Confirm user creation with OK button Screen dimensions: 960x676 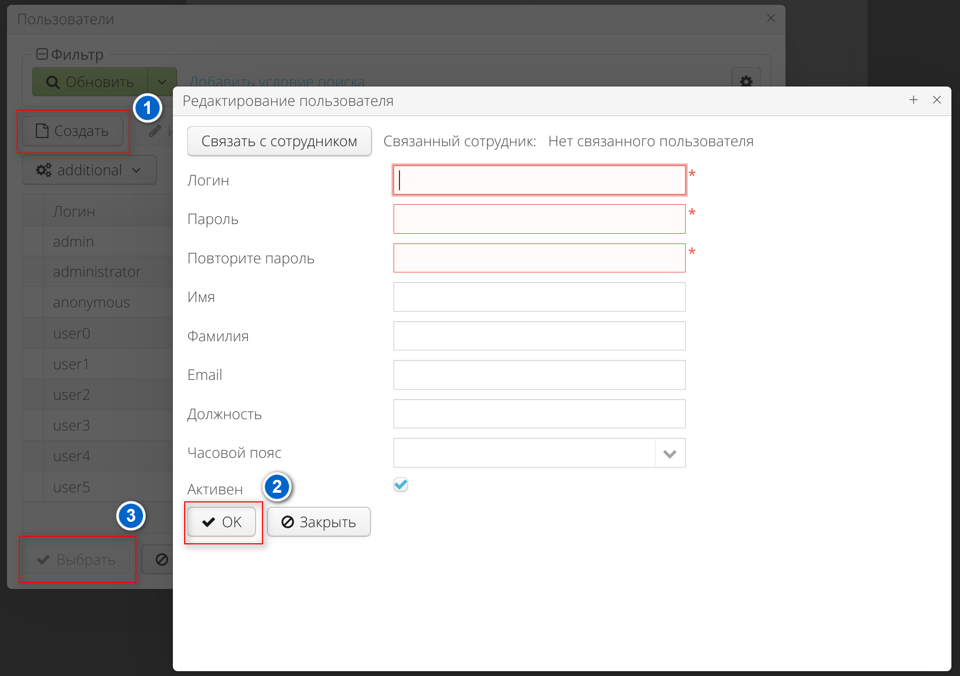[x=222, y=521]
